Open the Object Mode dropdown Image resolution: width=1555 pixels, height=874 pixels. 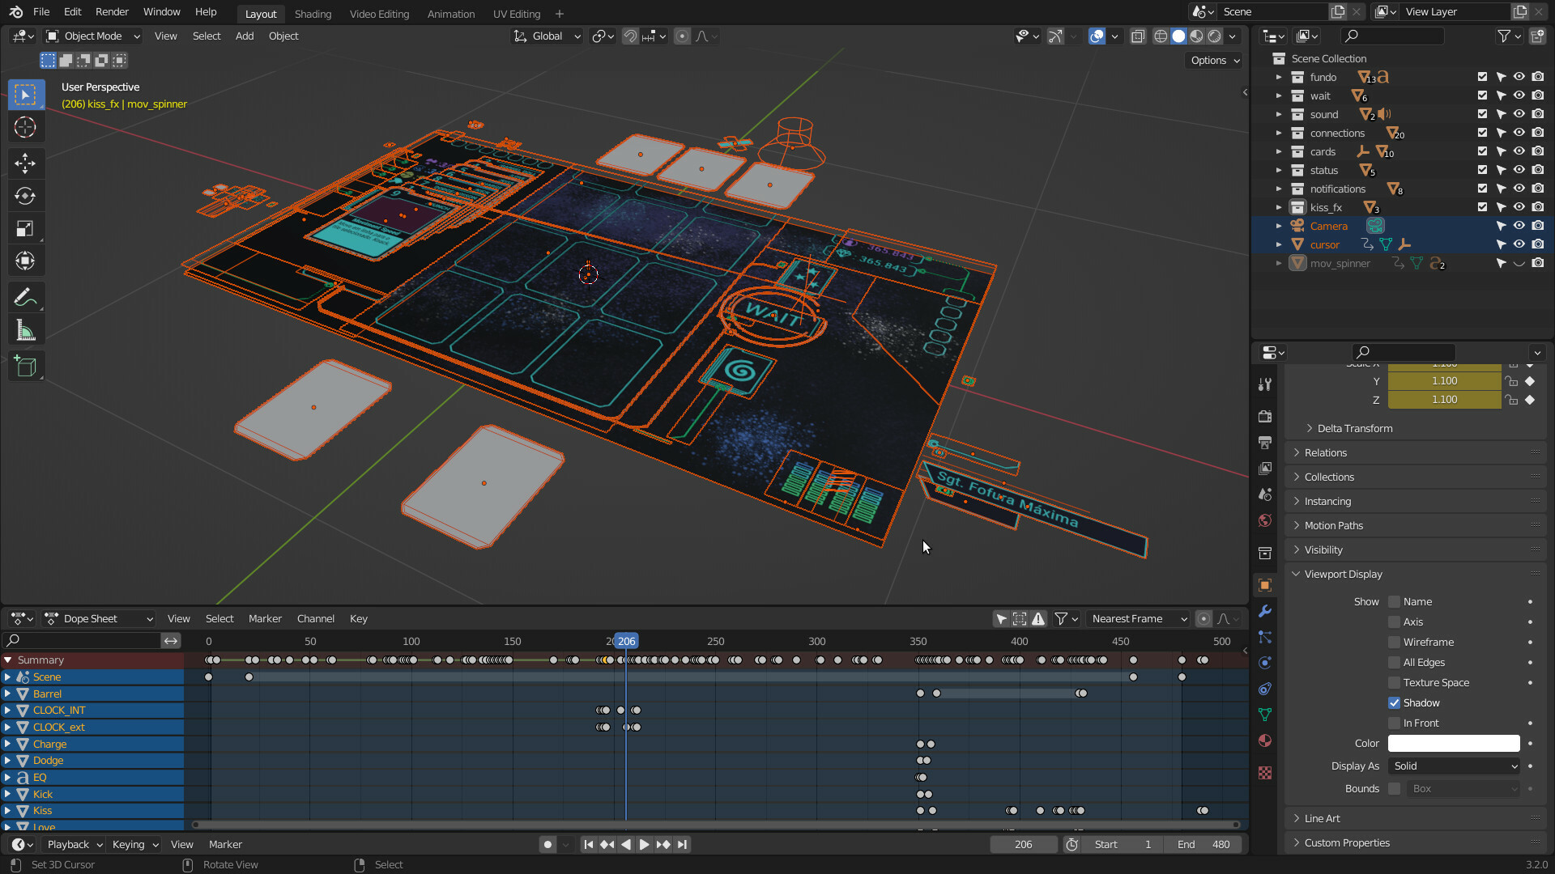coord(93,36)
